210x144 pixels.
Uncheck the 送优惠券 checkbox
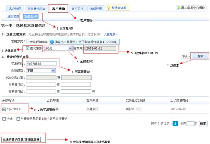tap(27, 48)
